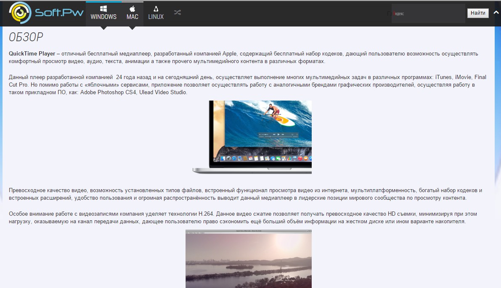501x288 pixels.
Task: Click the bold QuickTime Player text
Action: coord(32,54)
